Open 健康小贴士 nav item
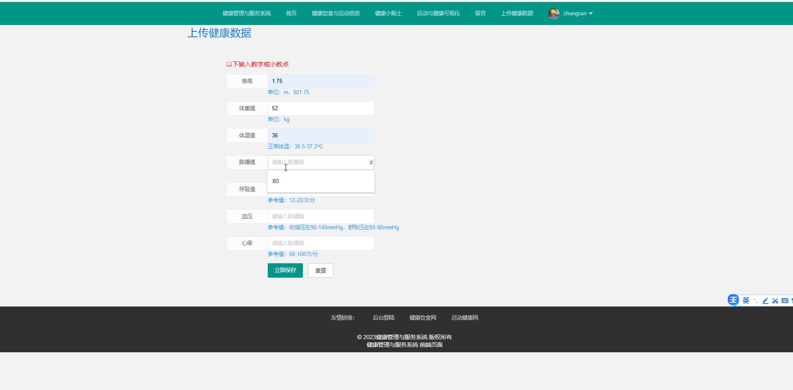Viewport: 793px width, 390px height. pyautogui.click(x=388, y=14)
